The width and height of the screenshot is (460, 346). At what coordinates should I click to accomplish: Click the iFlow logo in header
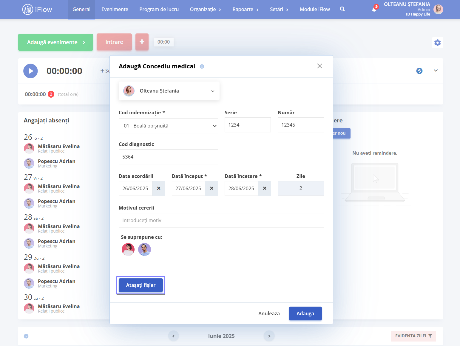[x=37, y=10]
